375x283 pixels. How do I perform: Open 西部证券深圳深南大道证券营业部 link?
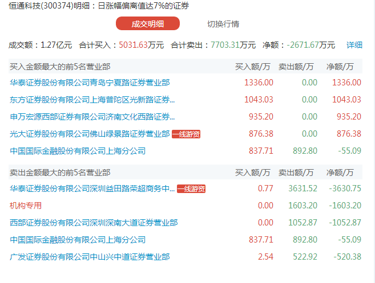[x=94, y=223]
